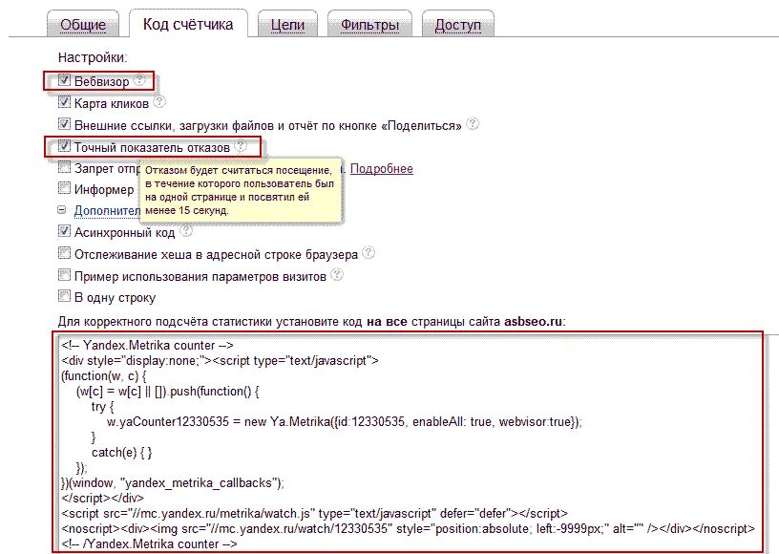The height and width of the screenshot is (554, 779).
Task: Enable the Запрет отправки checkbox
Action: coord(64,167)
